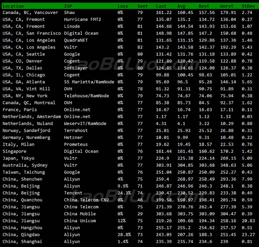
Task: Click China, Shanghai location
Action: (x=22, y=242)
